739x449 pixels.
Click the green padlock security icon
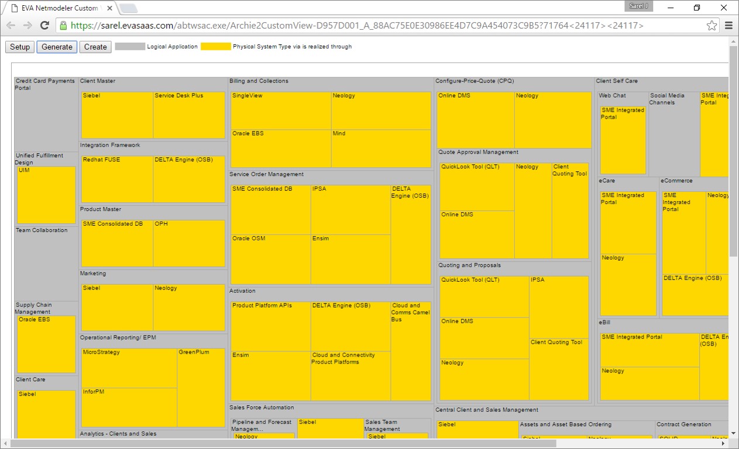click(63, 26)
